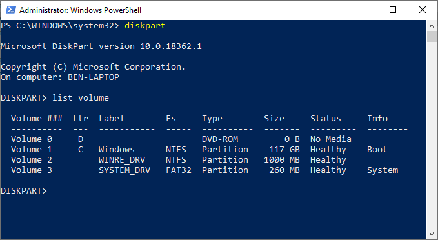Minimize the PowerShell window
438x240 pixels.
click(x=363, y=10)
